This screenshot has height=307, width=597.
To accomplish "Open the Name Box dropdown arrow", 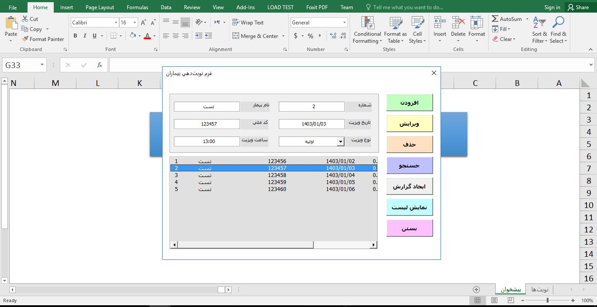I will [x=42, y=65].
